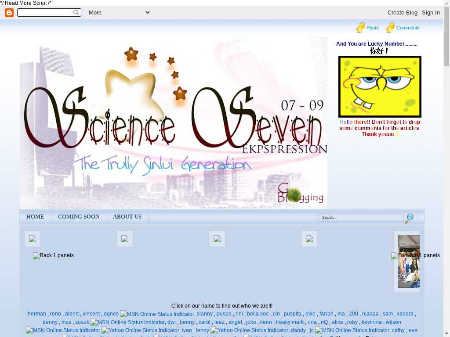Click the SpongeBob face image
Image resolution: width=450 pixels, height=337 pixels.
coord(380,86)
